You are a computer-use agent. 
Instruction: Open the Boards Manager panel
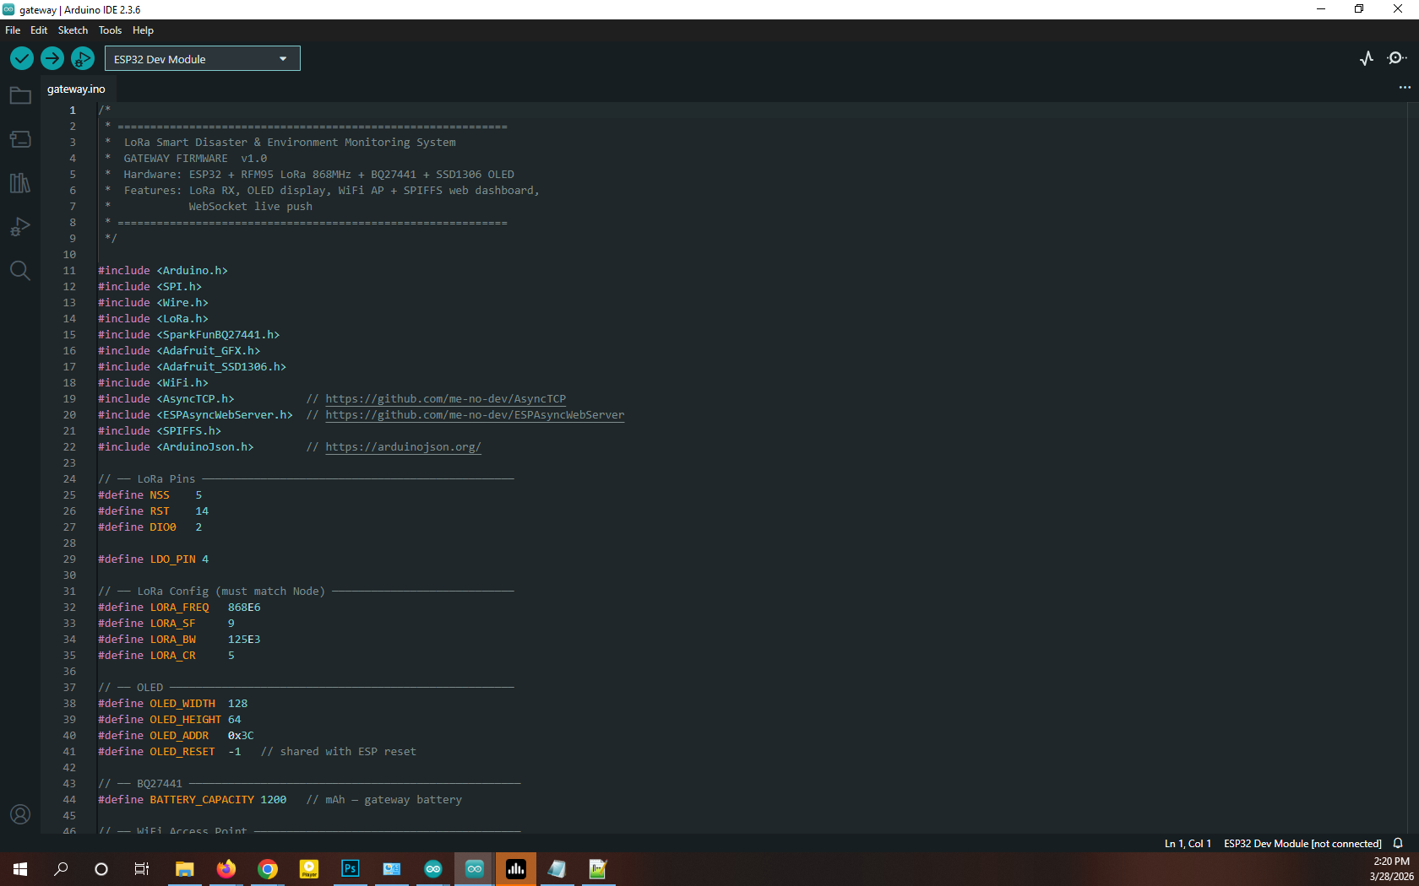point(20,139)
